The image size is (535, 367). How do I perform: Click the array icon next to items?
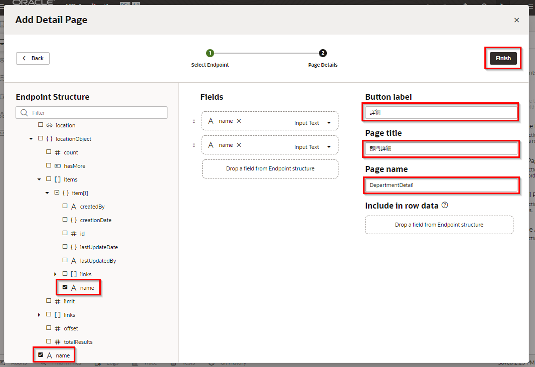tap(57, 179)
